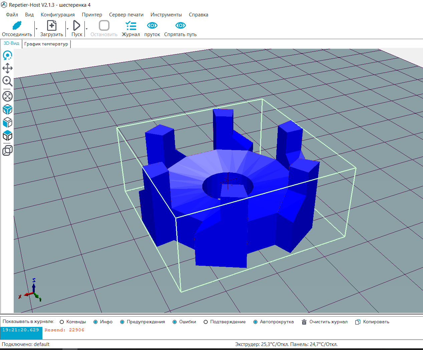Switch to График температур tab

coord(46,44)
